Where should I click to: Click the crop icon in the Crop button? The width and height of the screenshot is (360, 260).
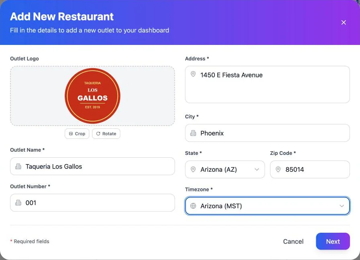(71, 134)
